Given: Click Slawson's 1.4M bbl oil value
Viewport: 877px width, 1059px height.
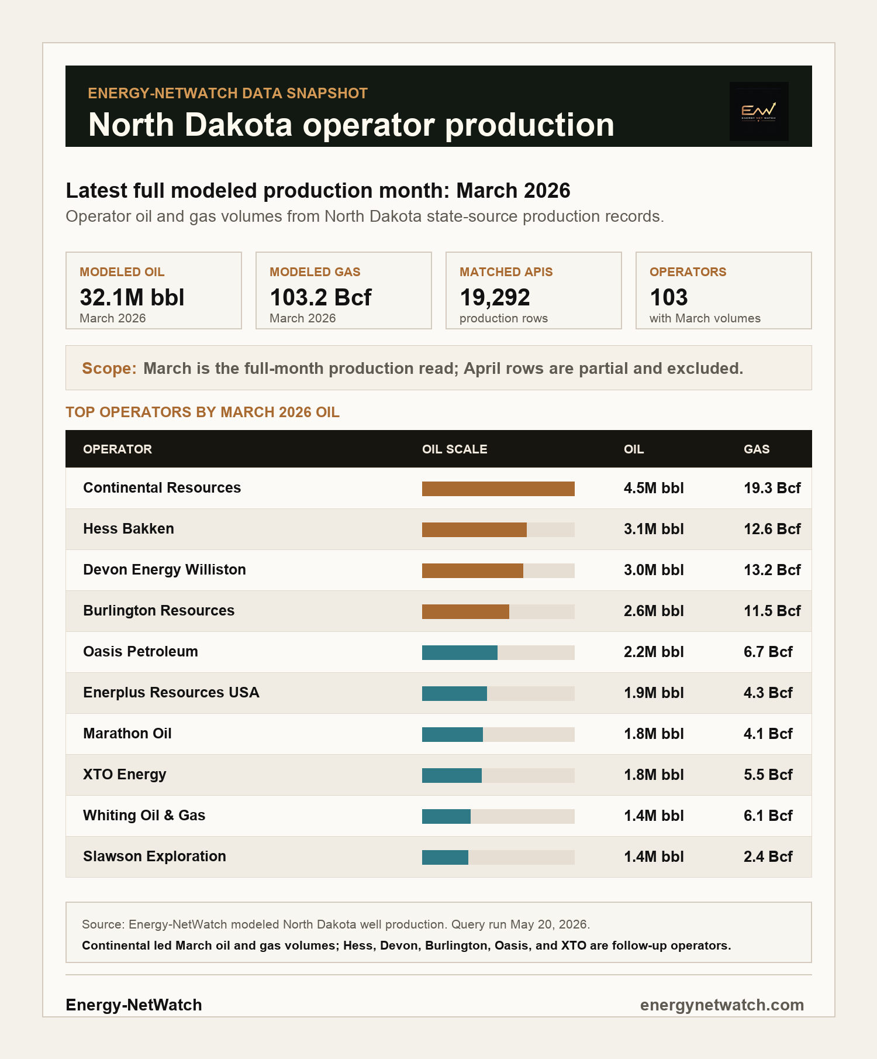Looking at the screenshot, I should point(654,857).
